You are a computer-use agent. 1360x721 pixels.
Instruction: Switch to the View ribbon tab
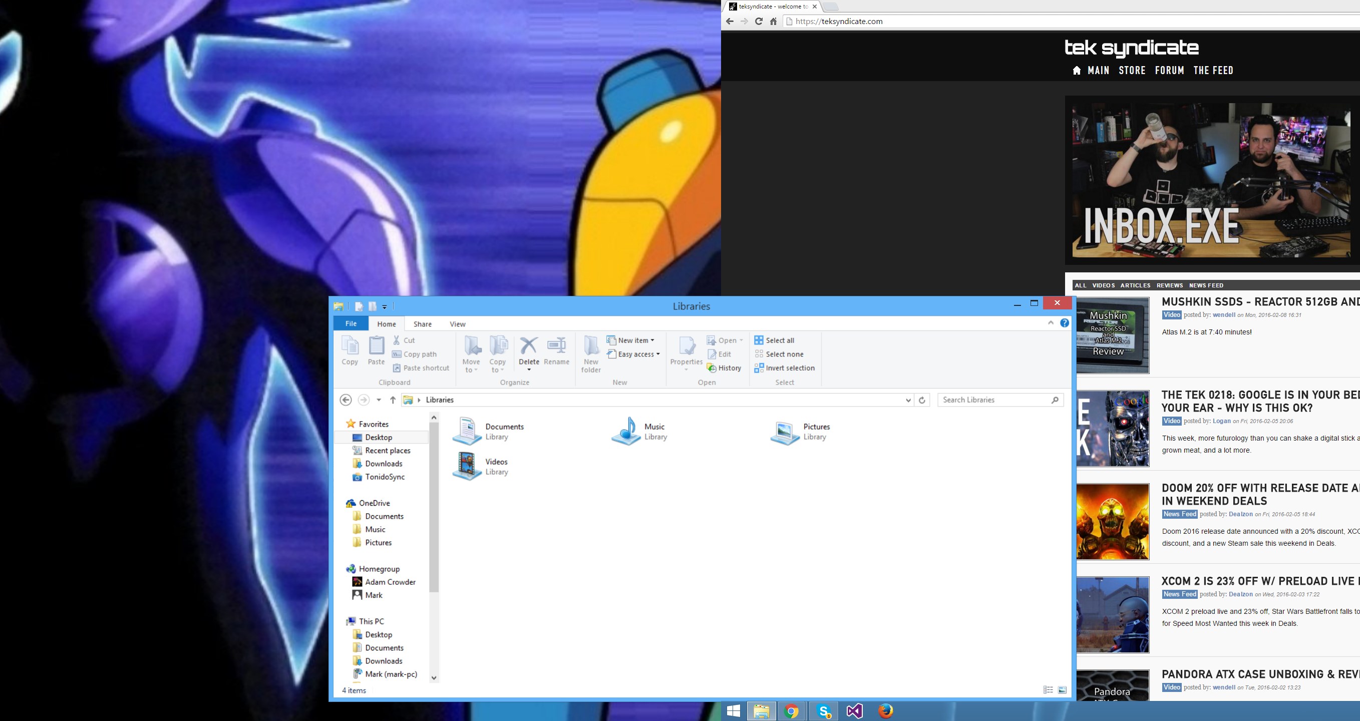(457, 324)
